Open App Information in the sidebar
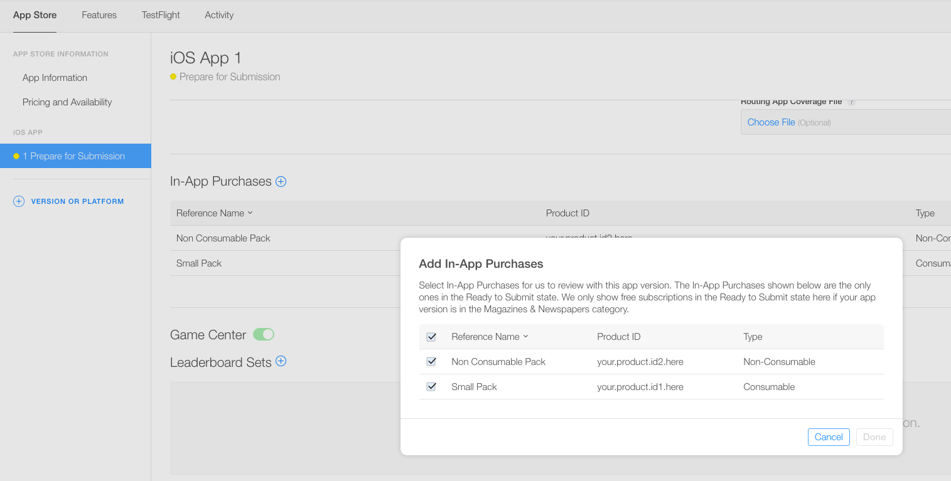The height and width of the screenshot is (481, 951). [x=55, y=77]
